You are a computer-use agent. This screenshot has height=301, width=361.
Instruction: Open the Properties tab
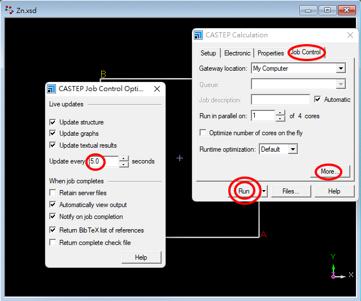(x=271, y=53)
